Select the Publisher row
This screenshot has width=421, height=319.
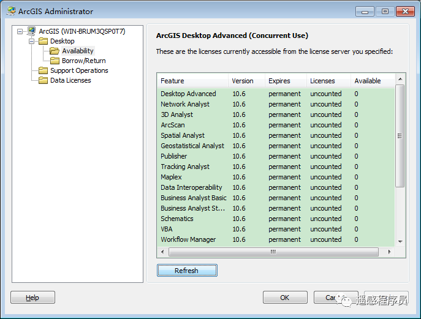click(276, 156)
